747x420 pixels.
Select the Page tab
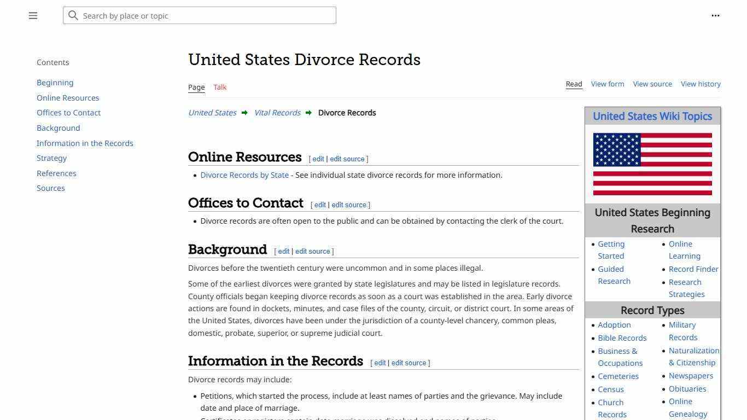(x=196, y=87)
